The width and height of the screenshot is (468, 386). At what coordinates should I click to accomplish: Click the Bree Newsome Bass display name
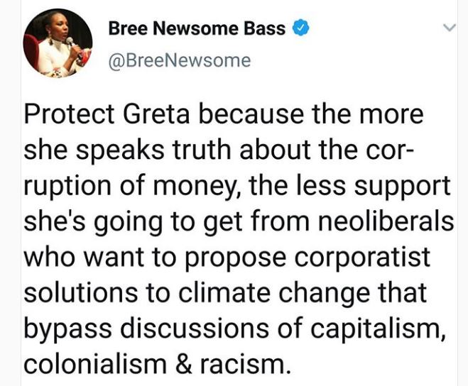197,29
